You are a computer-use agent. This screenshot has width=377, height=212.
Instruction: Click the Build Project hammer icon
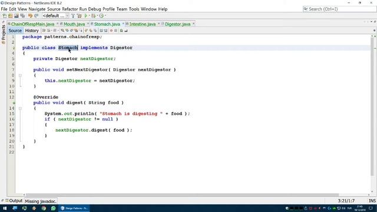[73, 16]
